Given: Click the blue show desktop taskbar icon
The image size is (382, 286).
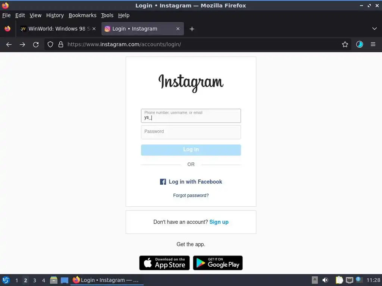Looking at the screenshot, I should point(65,280).
